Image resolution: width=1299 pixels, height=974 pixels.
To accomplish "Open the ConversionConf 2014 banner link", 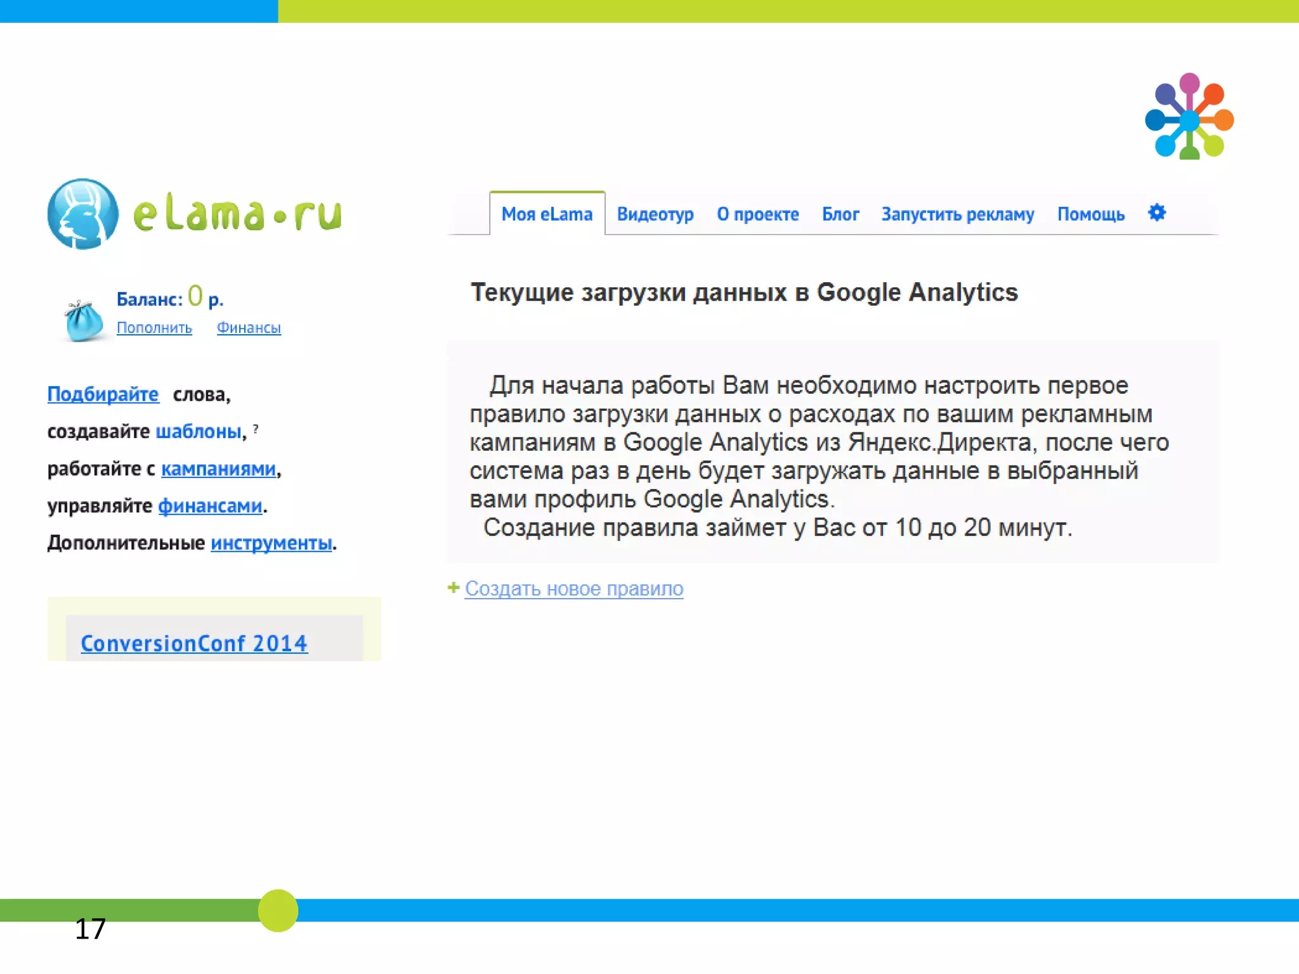I will pos(194,643).
